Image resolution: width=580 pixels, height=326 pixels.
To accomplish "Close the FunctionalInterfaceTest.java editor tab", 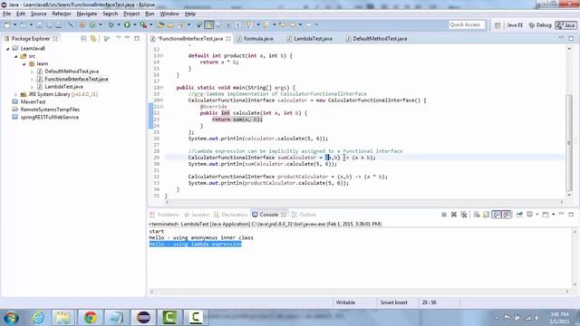I will pos(228,38).
